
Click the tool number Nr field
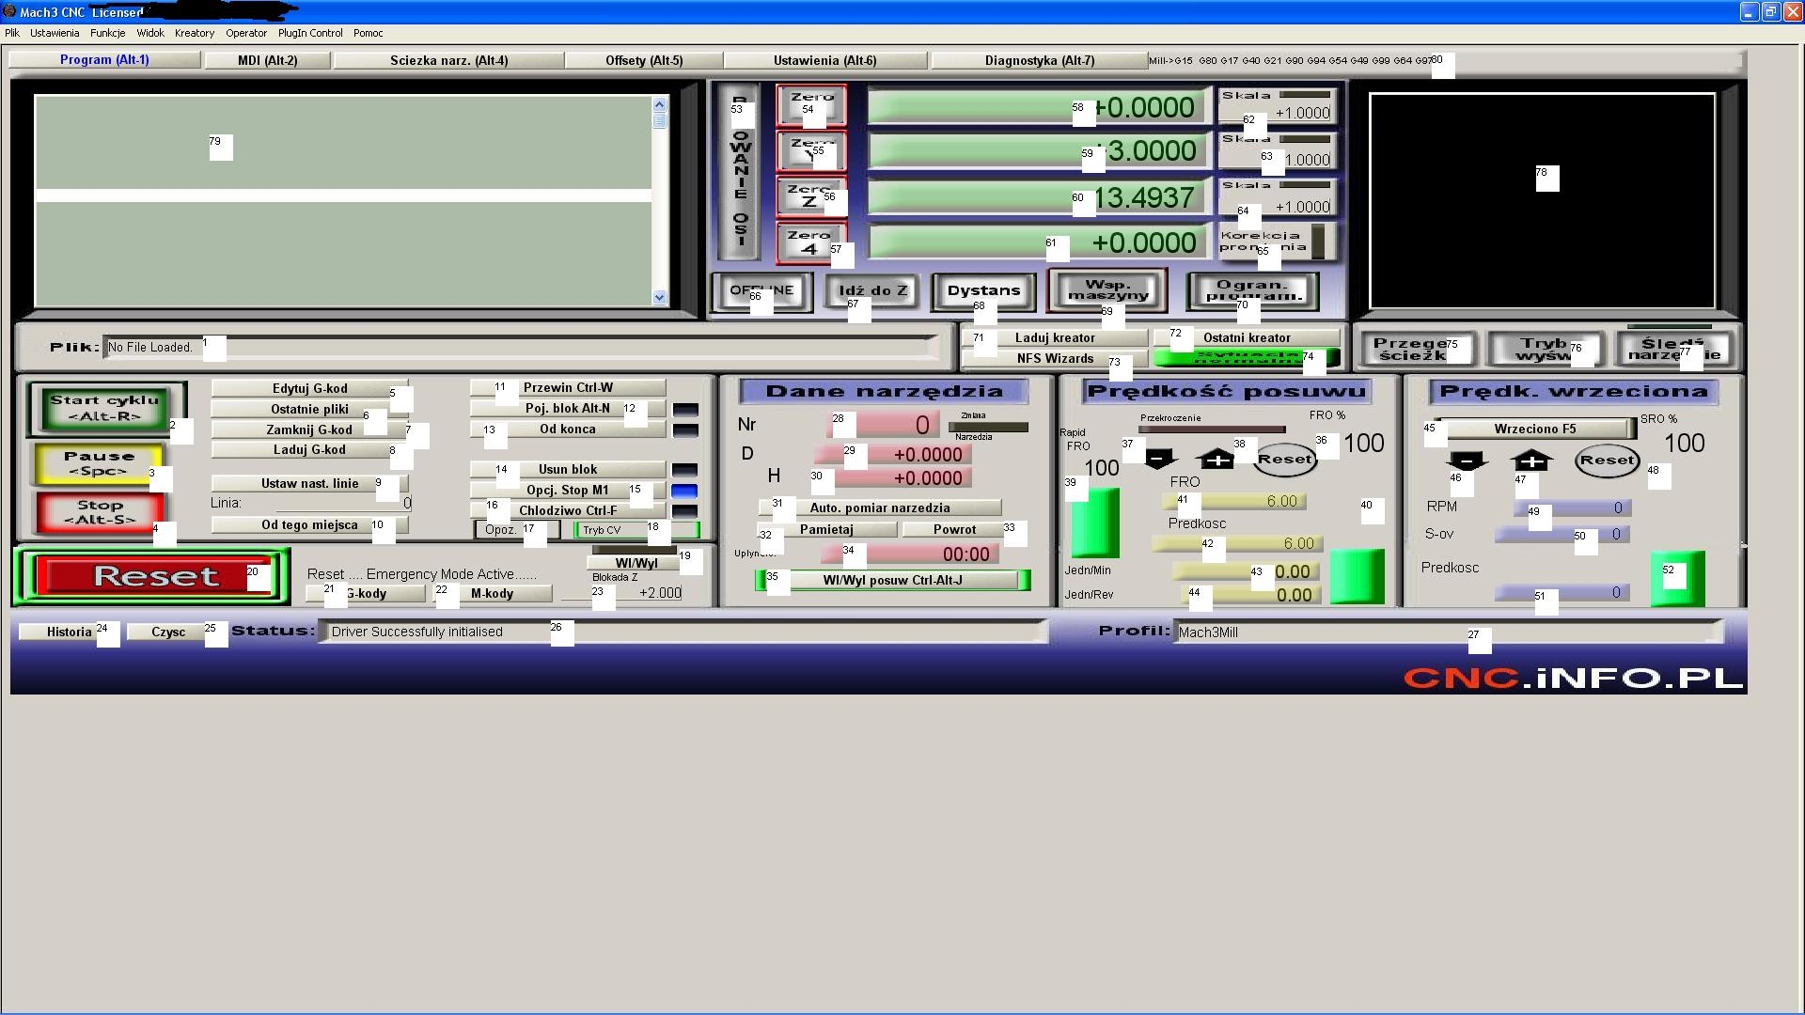tap(884, 425)
